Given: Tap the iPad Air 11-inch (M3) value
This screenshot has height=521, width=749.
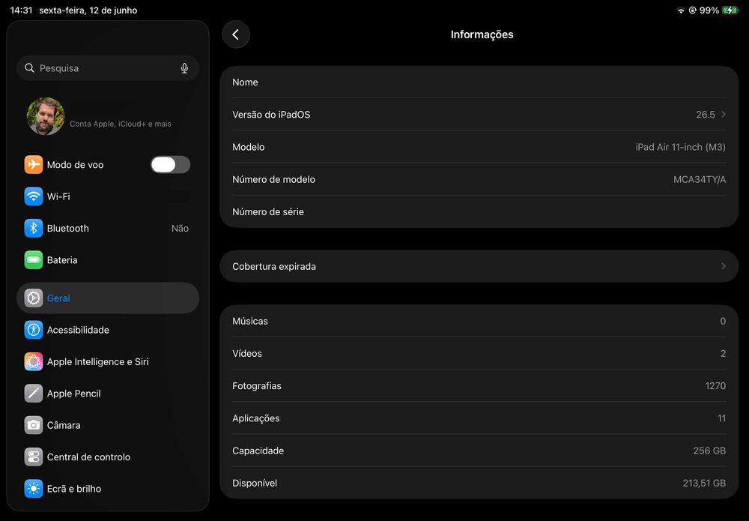Looking at the screenshot, I should 680,147.
